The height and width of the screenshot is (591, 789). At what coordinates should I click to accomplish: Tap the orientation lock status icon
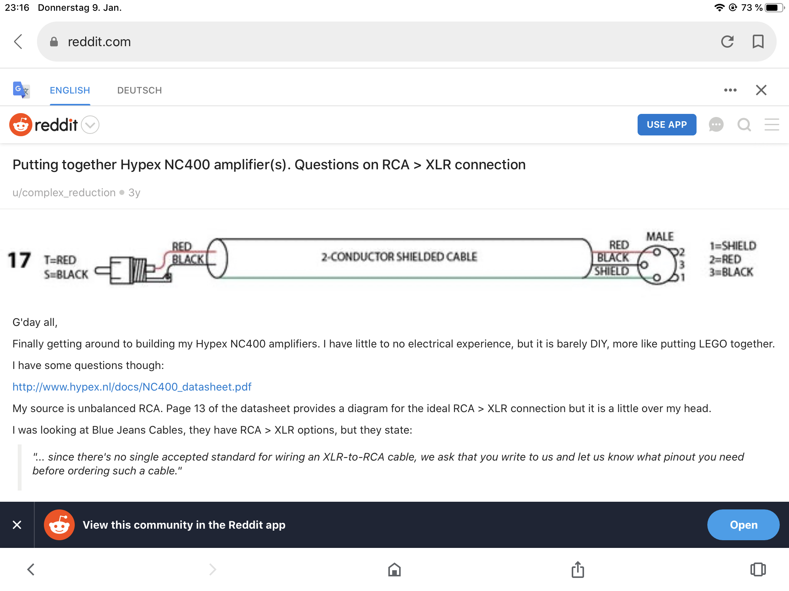pyautogui.click(x=733, y=8)
